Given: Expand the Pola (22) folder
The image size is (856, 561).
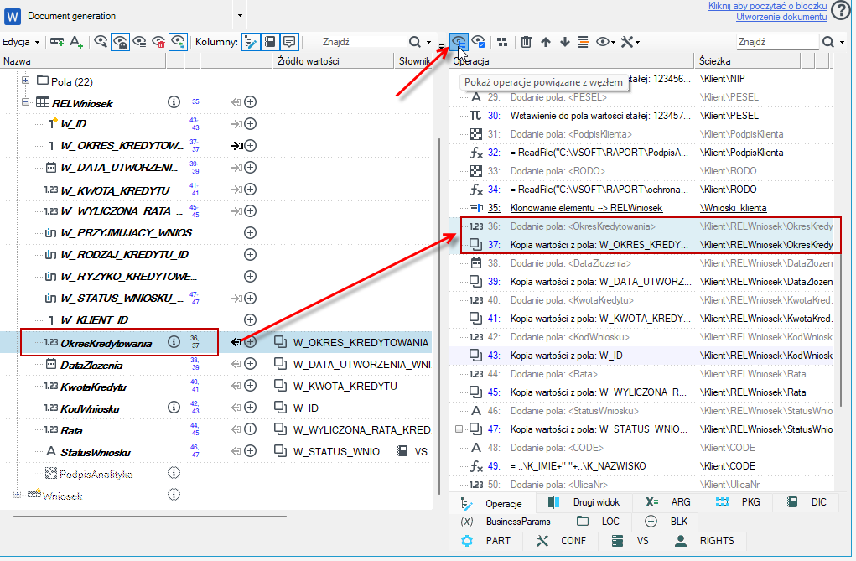Looking at the screenshot, I should [26, 81].
